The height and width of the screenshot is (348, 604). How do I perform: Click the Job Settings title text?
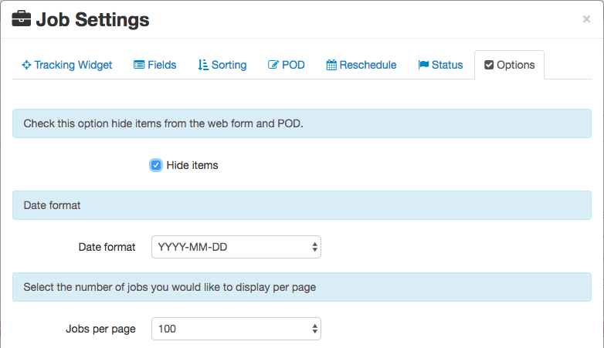(x=93, y=19)
